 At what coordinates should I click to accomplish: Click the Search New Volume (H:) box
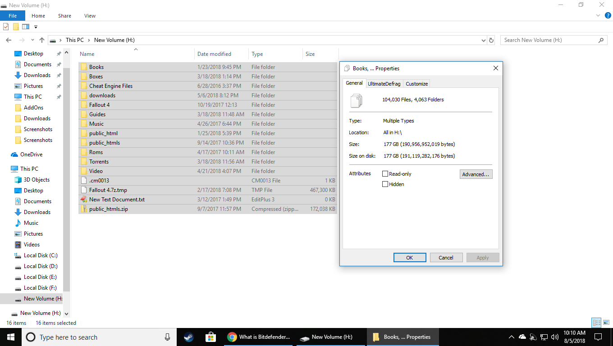[554, 40]
